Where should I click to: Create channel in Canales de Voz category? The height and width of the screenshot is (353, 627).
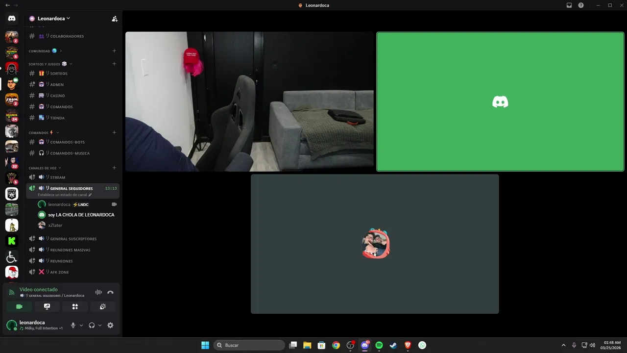pos(114,168)
